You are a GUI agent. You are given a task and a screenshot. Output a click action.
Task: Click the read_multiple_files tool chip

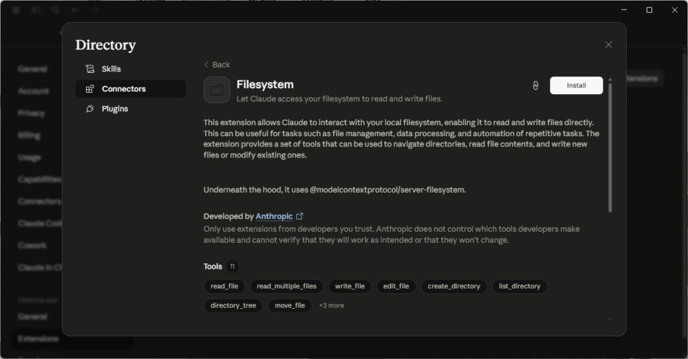[x=286, y=286]
